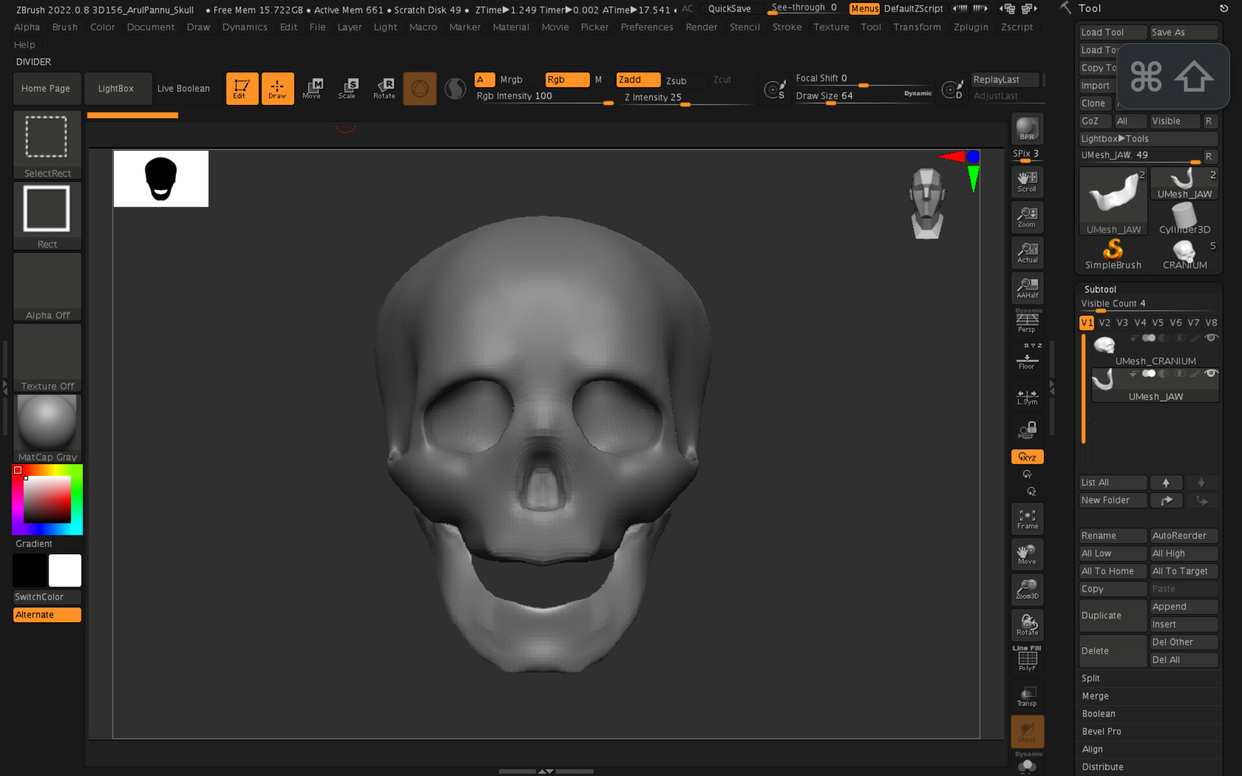This screenshot has height=776, width=1242.
Task: Click the PolyF wireframe icon
Action: [1027, 660]
